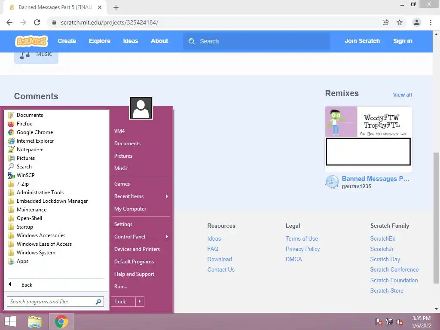The height and width of the screenshot is (330, 440).
Task: Click the Music tag icon
Action: 25,55
